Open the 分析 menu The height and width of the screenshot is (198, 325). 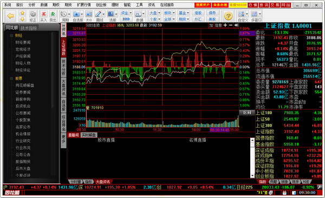pos(32,5)
